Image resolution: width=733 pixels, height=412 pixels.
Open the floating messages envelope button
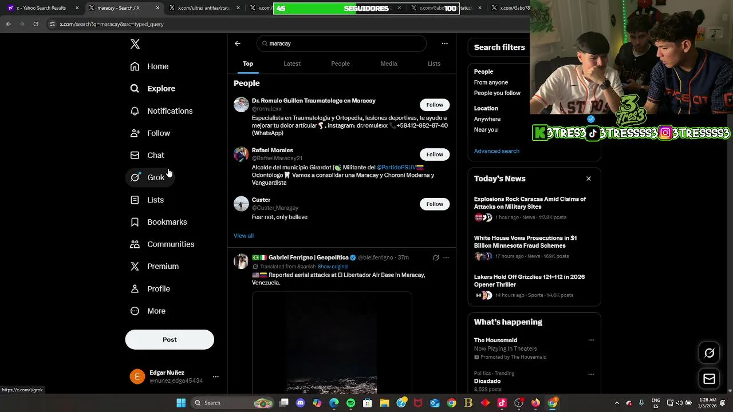[710, 379]
